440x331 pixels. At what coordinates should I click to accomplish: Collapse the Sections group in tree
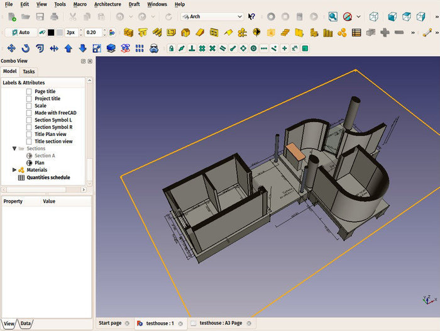[x=14, y=149]
